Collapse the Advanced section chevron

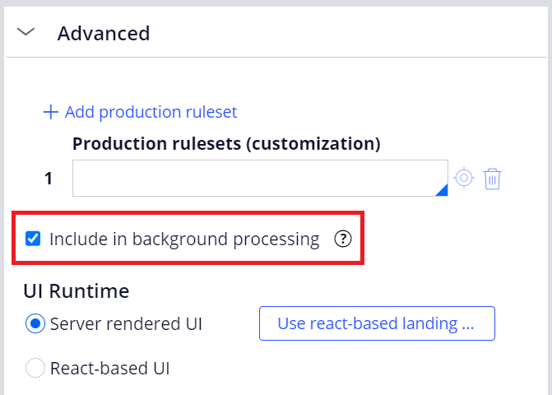click(x=26, y=32)
